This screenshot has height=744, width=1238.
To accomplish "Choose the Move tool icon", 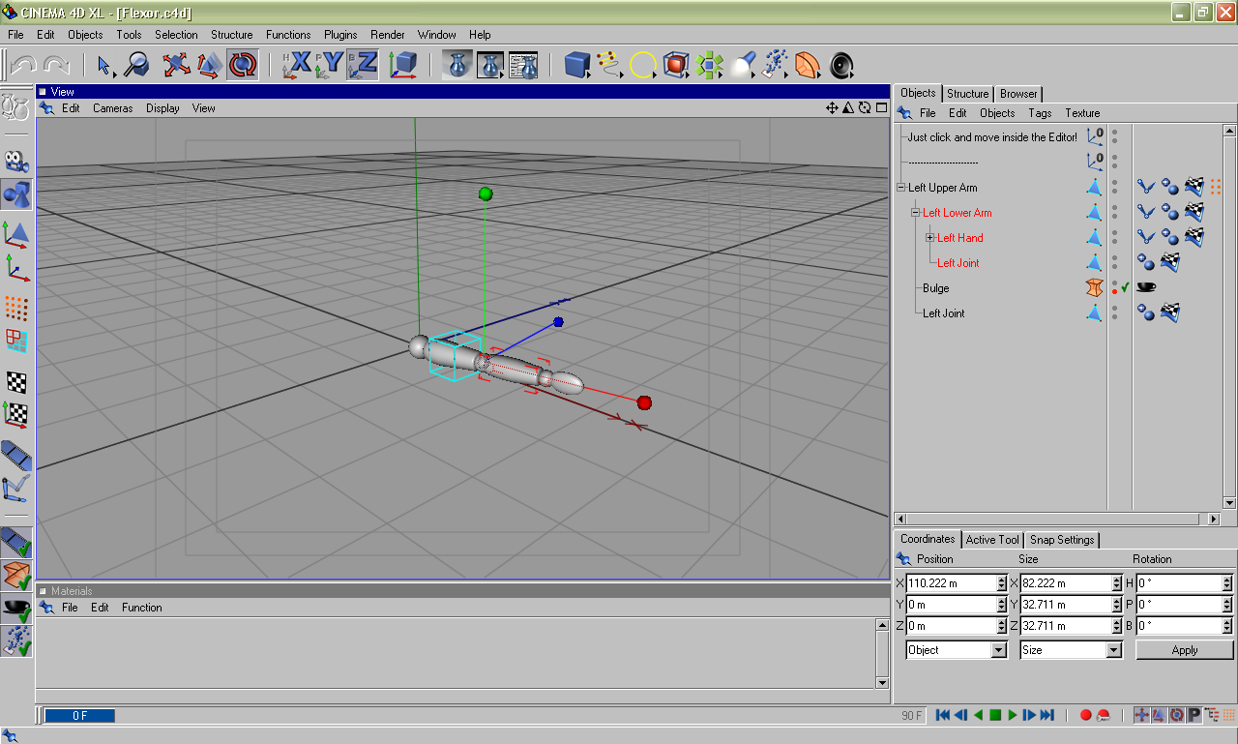I will click(x=176, y=65).
